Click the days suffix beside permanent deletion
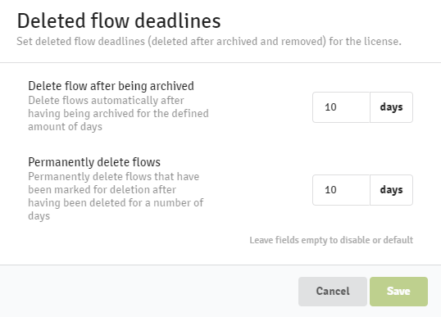The image size is (441, 317). pyautogui.click(x=392, y=190)
